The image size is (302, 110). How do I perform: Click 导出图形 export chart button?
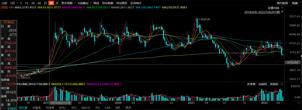(x=122, y=3)
